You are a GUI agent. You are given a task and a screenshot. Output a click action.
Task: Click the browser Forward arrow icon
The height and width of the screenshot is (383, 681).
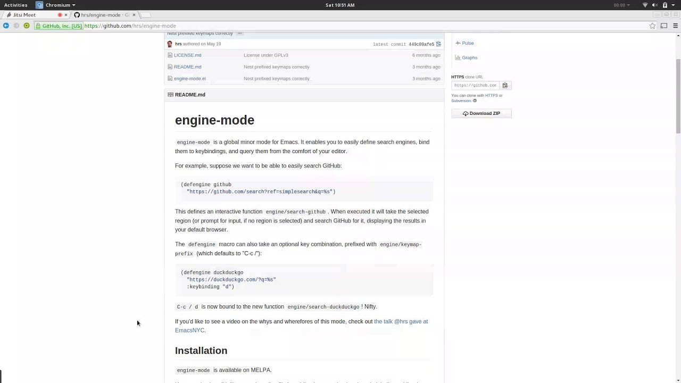[16, 26]
